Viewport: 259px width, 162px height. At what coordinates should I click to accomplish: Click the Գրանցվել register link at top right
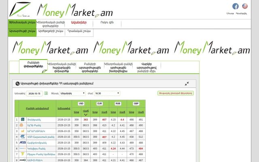tap(241, 13)
